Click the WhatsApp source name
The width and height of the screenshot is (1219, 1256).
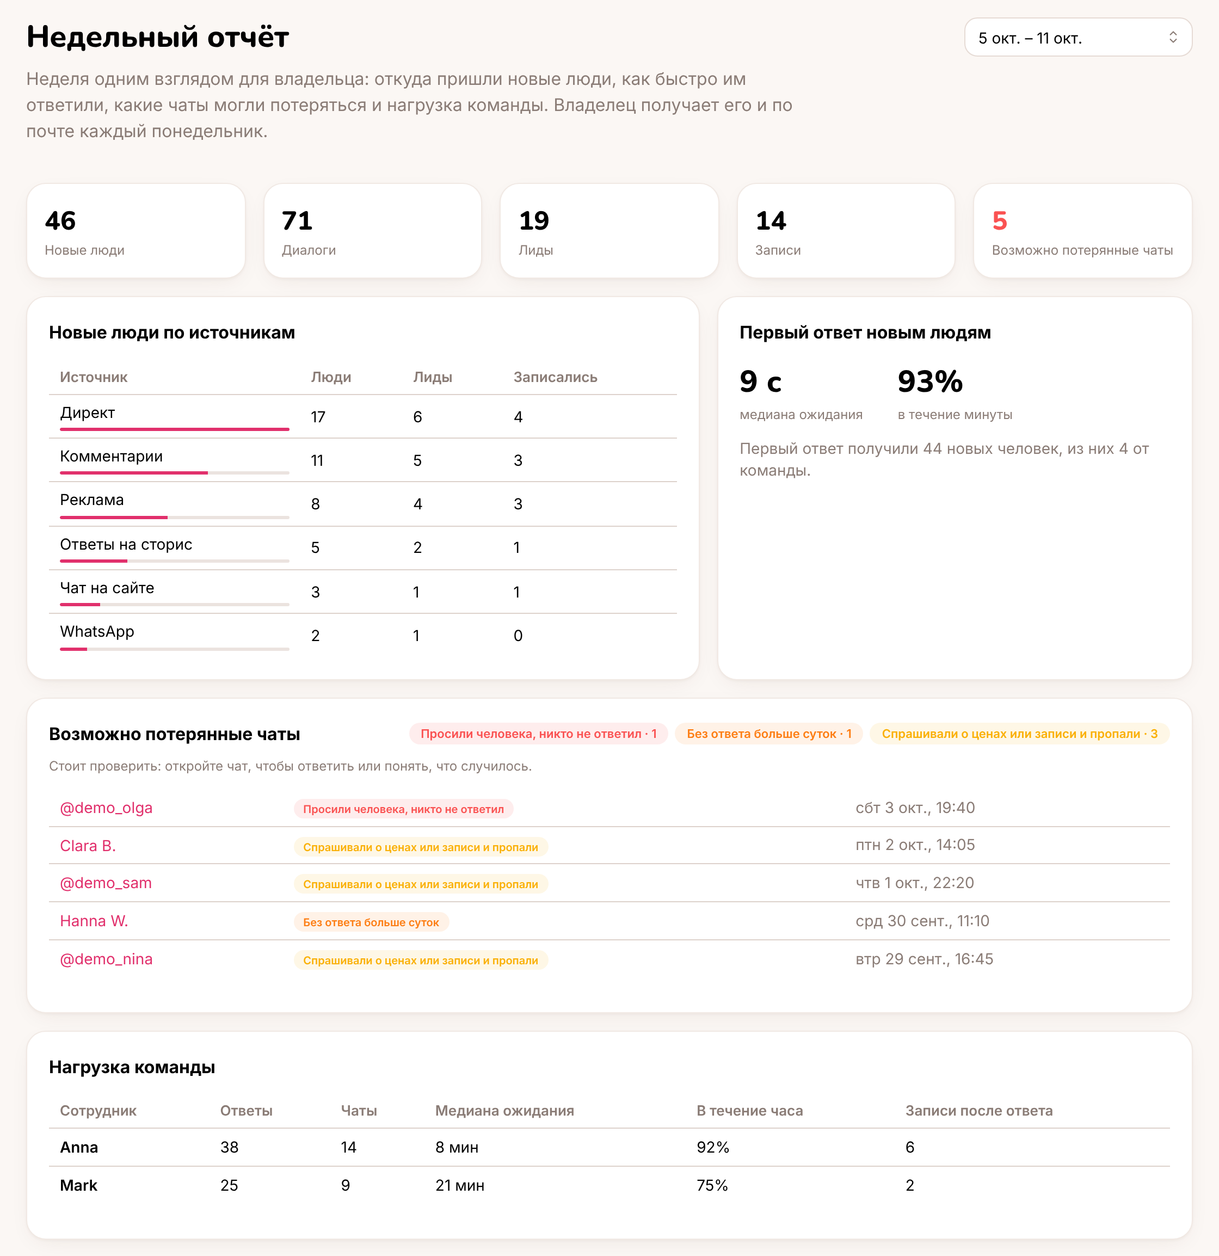pos(97,631)
